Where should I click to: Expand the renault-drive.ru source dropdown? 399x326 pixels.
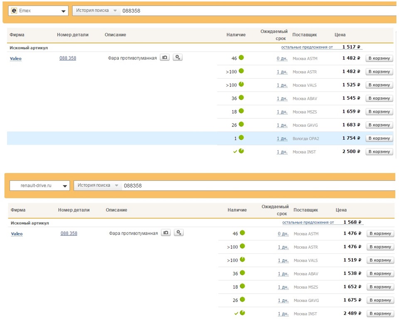coord(65,186)
